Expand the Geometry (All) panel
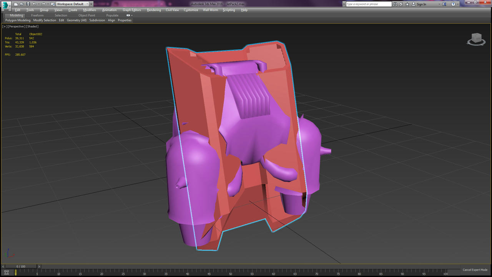The height and width of the screenshot is (277, 492). (76, 20)
